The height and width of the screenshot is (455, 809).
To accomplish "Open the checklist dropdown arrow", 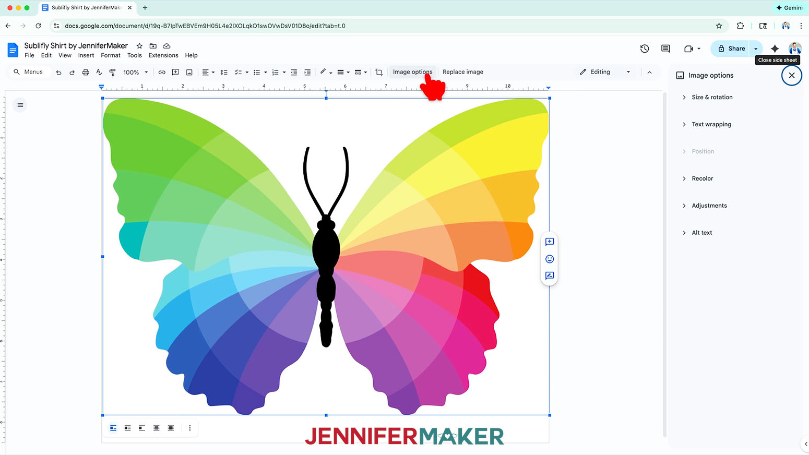I will coord(247,73).
